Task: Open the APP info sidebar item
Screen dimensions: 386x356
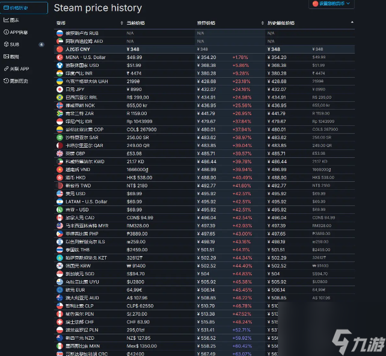Action: point(16,33)
